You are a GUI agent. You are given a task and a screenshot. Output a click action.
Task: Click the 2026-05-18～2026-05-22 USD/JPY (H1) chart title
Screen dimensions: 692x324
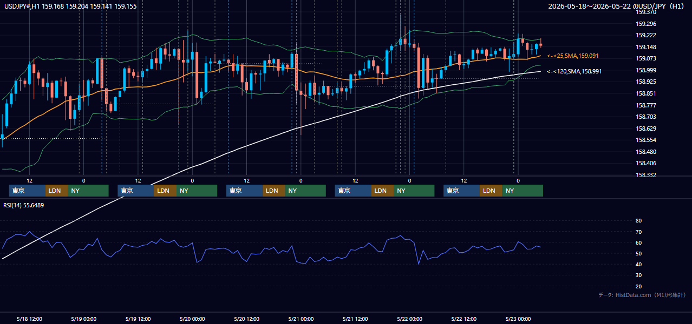click(x=616, y=6)
